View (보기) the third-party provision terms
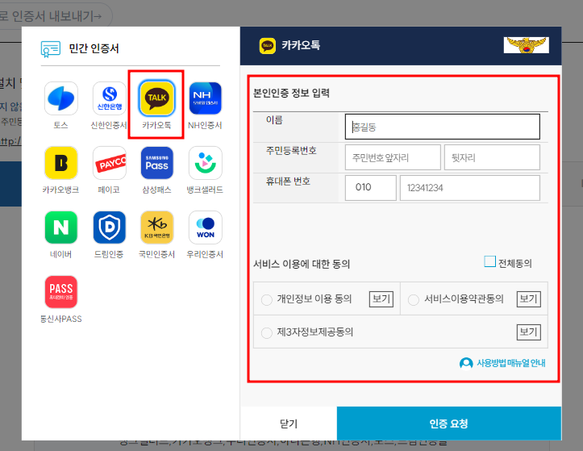 (x=529, y=332)
